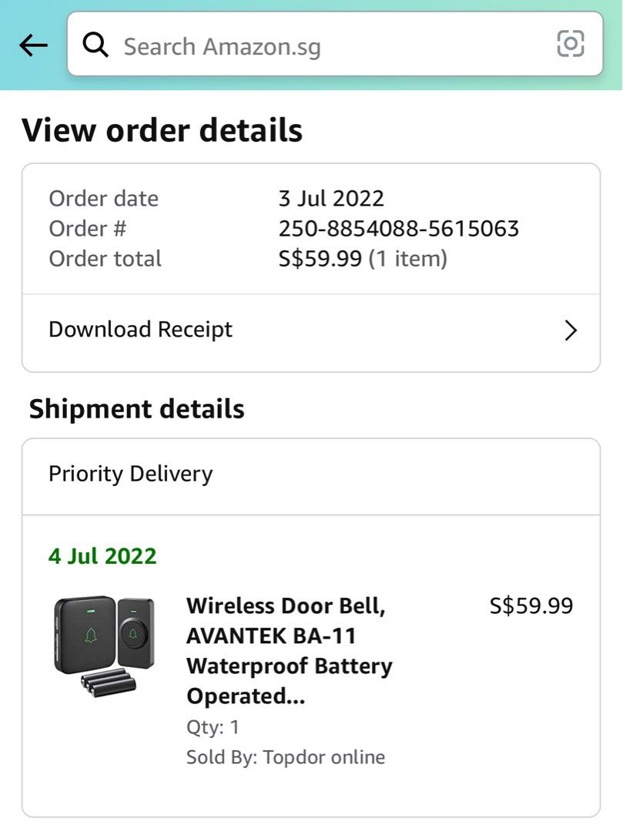
Task: Tap the back arrow to return to orders
Action: coord(32,45)
